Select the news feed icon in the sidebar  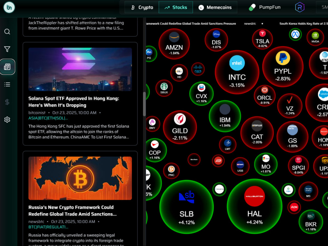point(7,67)
